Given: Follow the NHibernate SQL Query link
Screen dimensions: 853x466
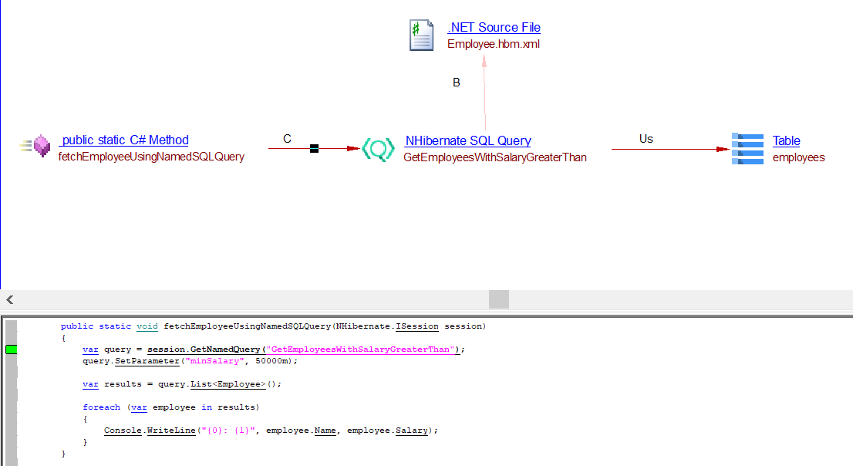Looking at the screenshot, I should coord(467,141).
